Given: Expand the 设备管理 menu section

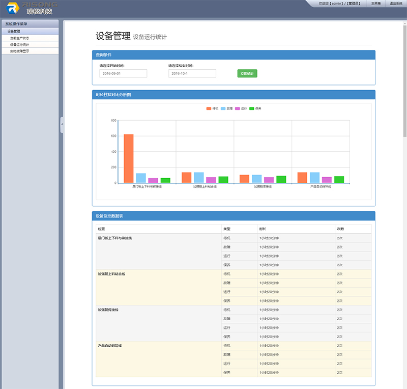Looking at the screenshot, I should point(30,31).
